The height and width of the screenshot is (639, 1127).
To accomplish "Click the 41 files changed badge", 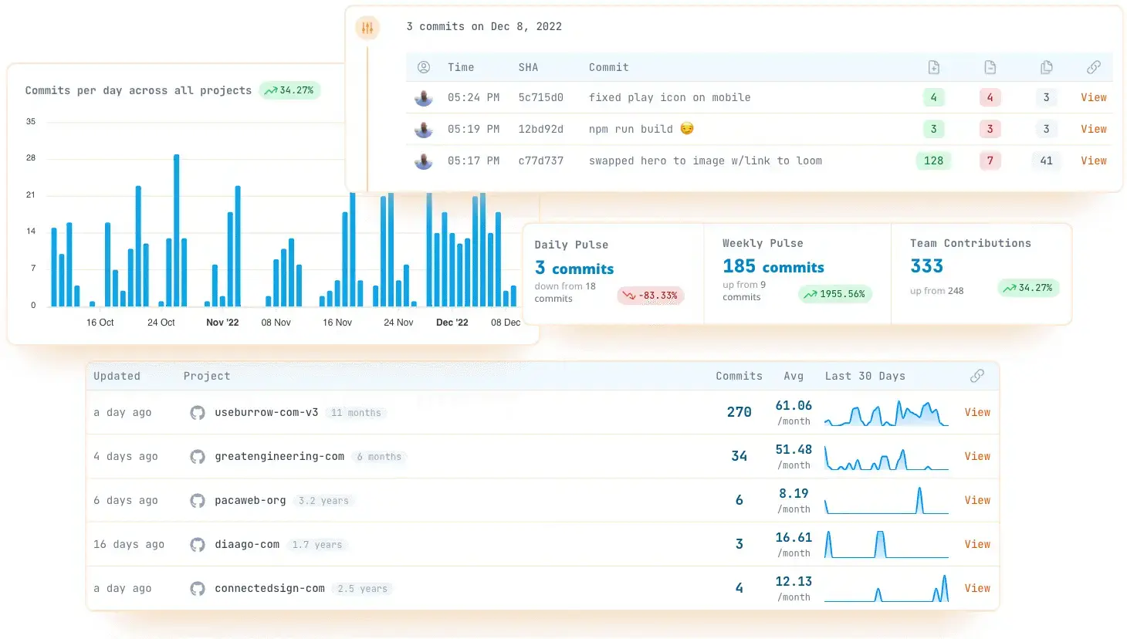I will coord(1046,161).
